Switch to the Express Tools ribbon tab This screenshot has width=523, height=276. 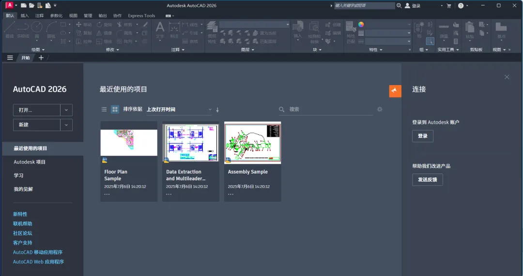tap(141, 15)
